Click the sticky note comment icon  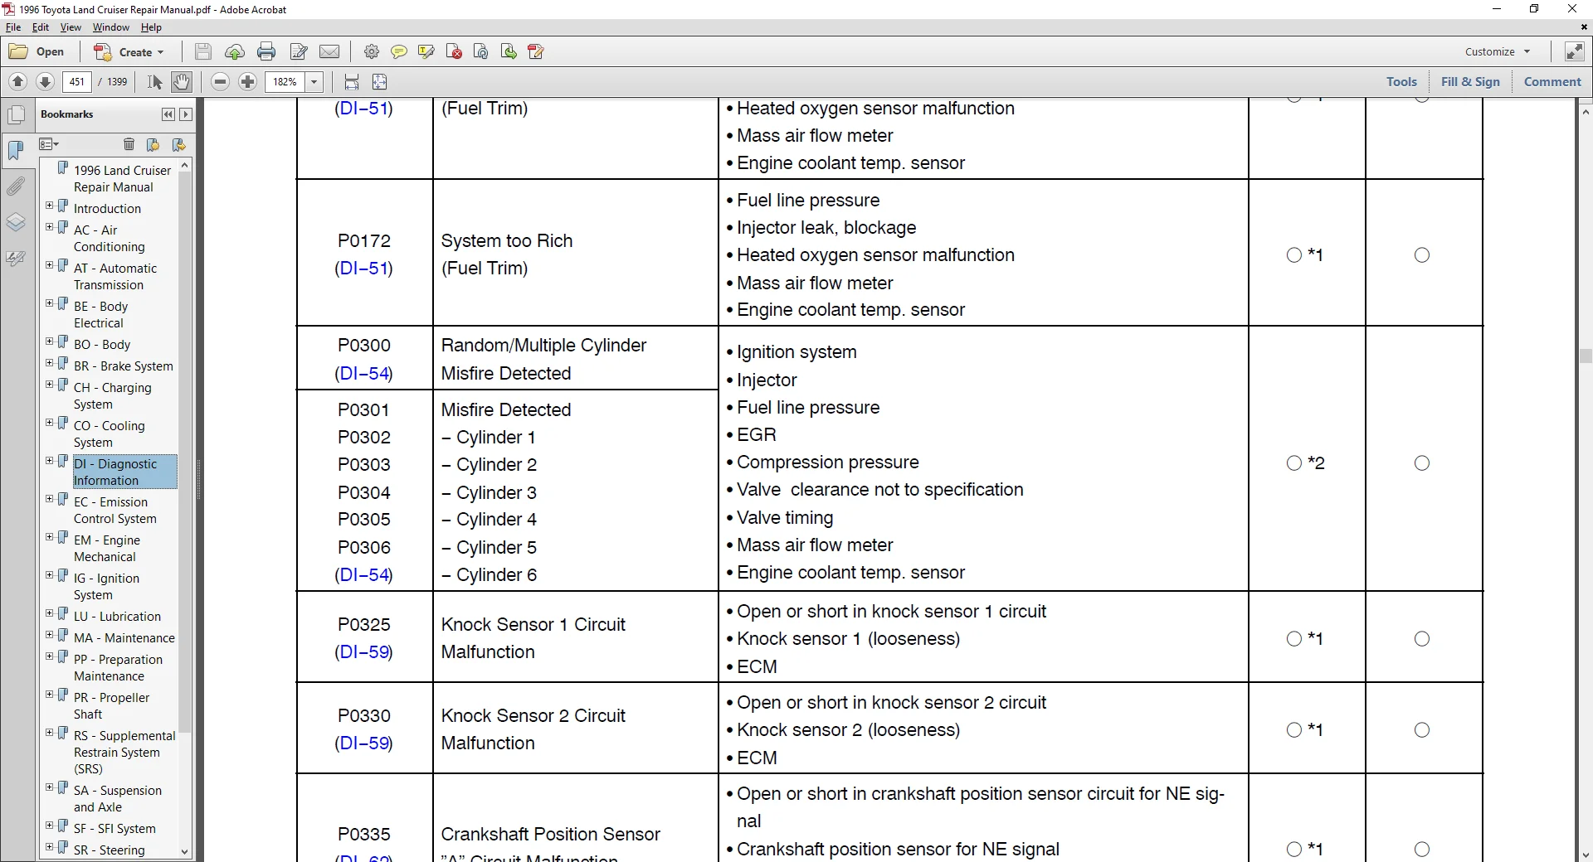[399, 52]
